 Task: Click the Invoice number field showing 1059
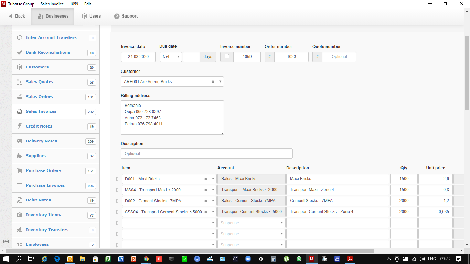tap(247, 57)
